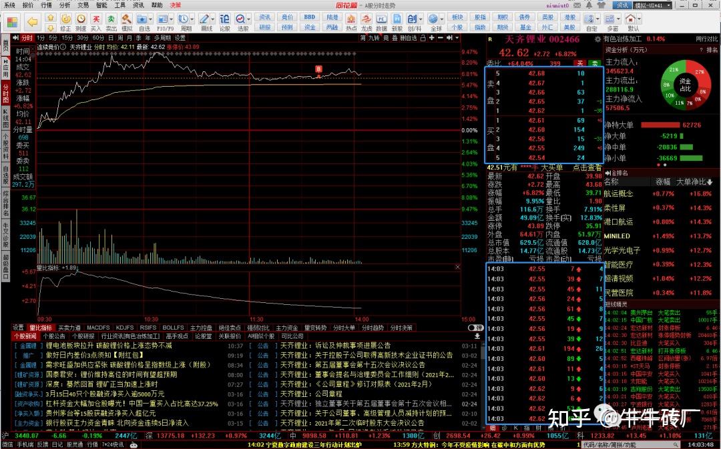Open the 选股 dropdown arrow

[249, 19]
